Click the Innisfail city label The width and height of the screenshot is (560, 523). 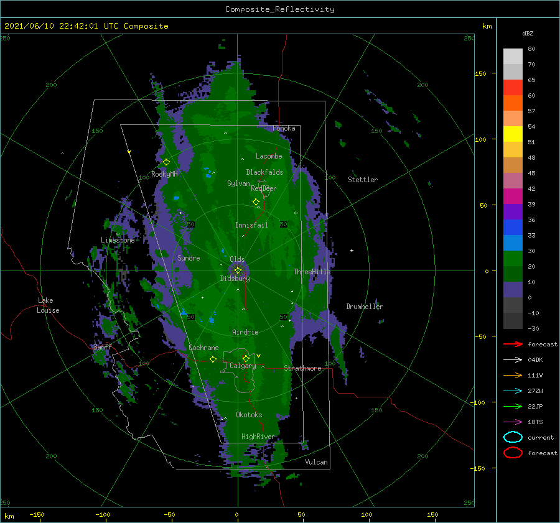251,225
